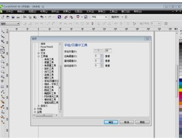Open the 视图(V) menu
Viewport: 182px width, 139px height.
point(32,12)
